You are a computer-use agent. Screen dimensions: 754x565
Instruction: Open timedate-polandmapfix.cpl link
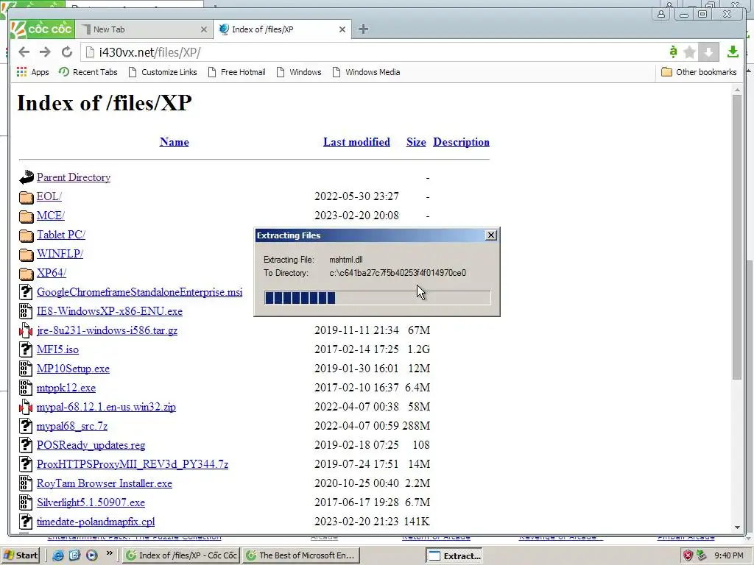click(96, 522)
